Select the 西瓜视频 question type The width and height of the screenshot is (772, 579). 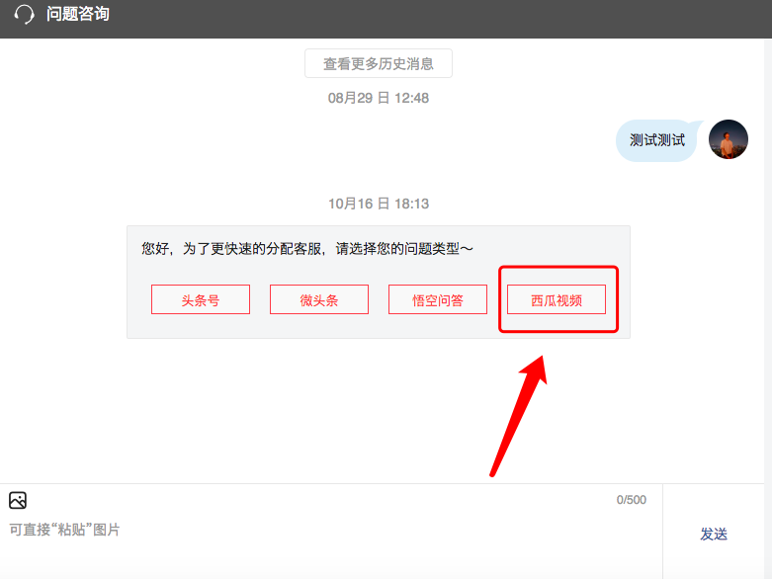pos(557,299)
